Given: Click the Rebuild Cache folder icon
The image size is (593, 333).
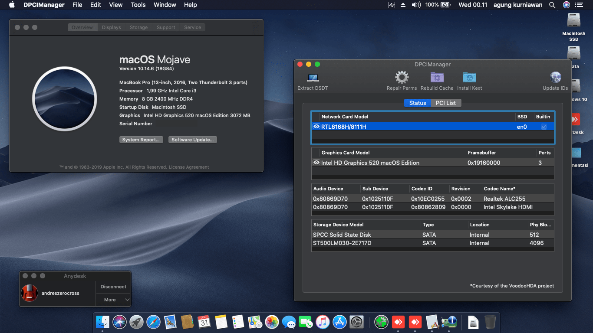Looking at the screenshot, I should coord(437,77).
